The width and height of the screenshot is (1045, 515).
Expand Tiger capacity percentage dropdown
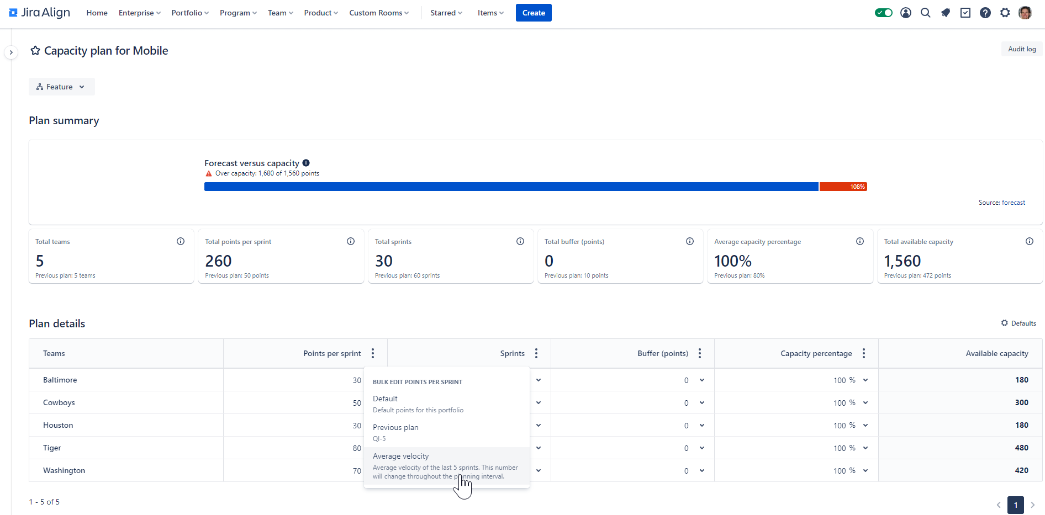click(x=865, y=448)
